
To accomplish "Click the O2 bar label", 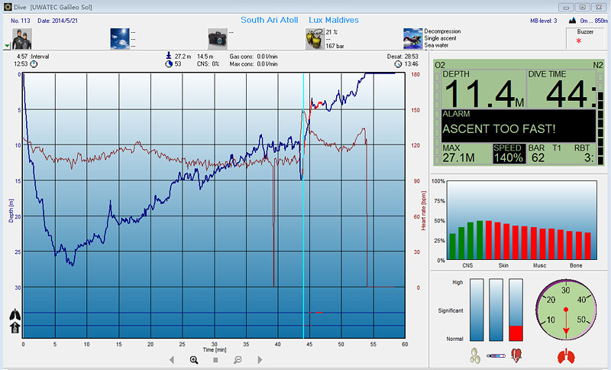I will tap(440, 65).
